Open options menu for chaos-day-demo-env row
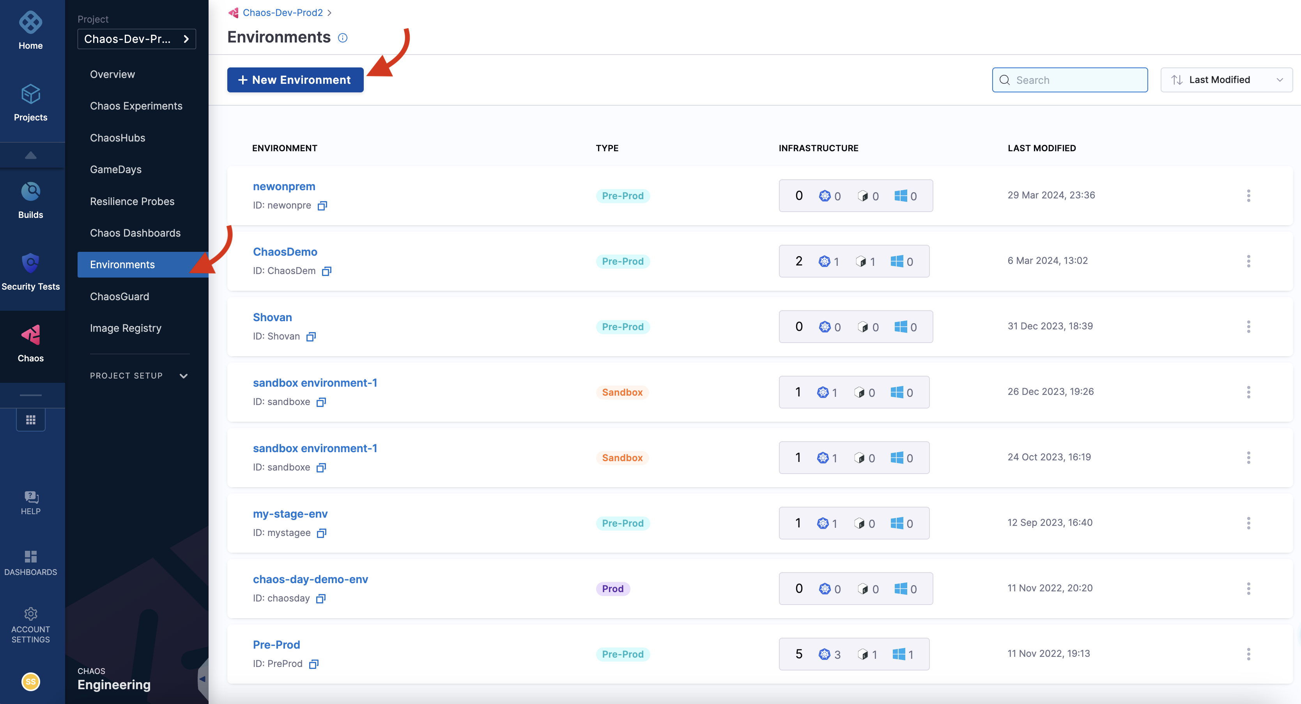Image resolution: width=1301 pixels, height=704 pixels. point(1248,588)
